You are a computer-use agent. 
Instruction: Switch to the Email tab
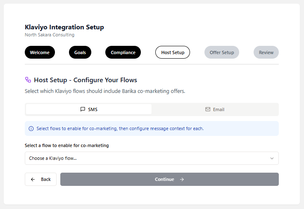pyautogui.click(x=215, y=109)
